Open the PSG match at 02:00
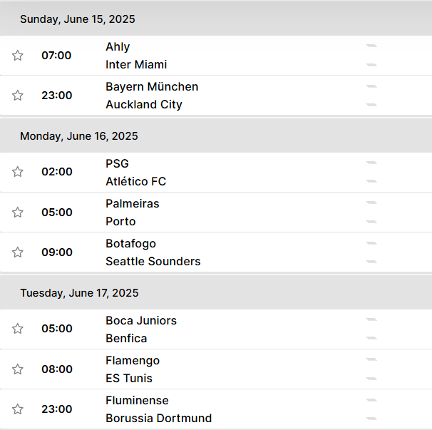Viewport: 432px width, 430px height. 216,173
